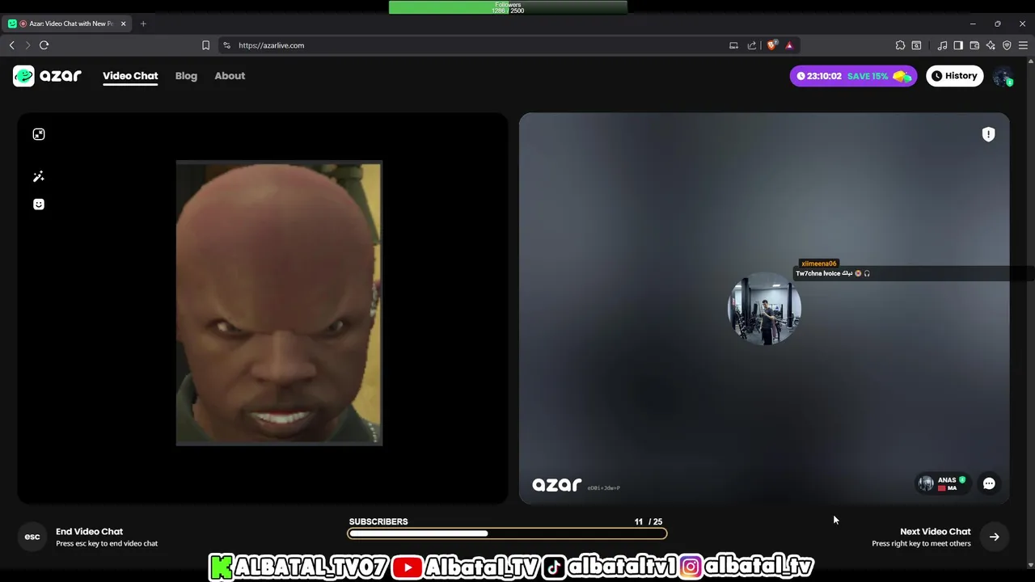The width and height of the screenshot is (1035, 582).
Task: Open a new browser tab
Action: pyautogui.click(x=143, y=23)
